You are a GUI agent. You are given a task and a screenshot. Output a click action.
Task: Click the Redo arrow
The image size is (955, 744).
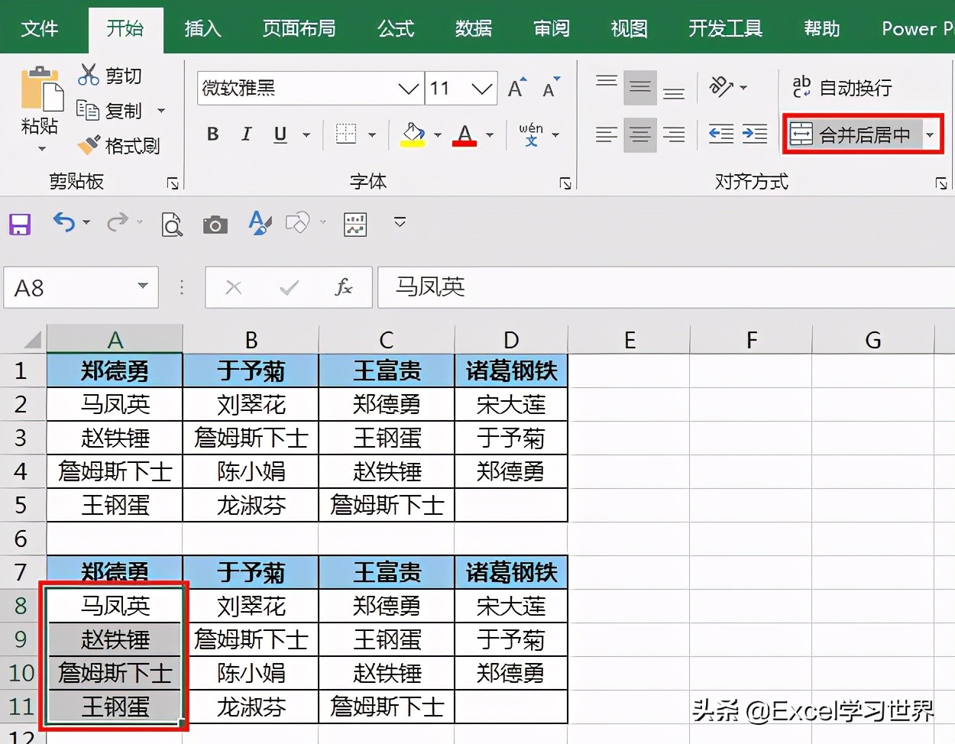118,222
